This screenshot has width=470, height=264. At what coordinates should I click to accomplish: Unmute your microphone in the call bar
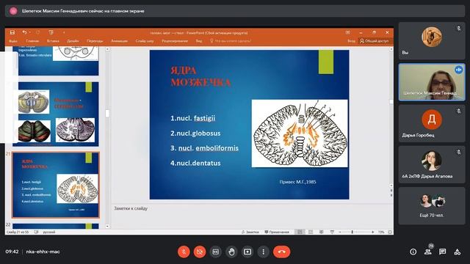[x=184, y=252]
